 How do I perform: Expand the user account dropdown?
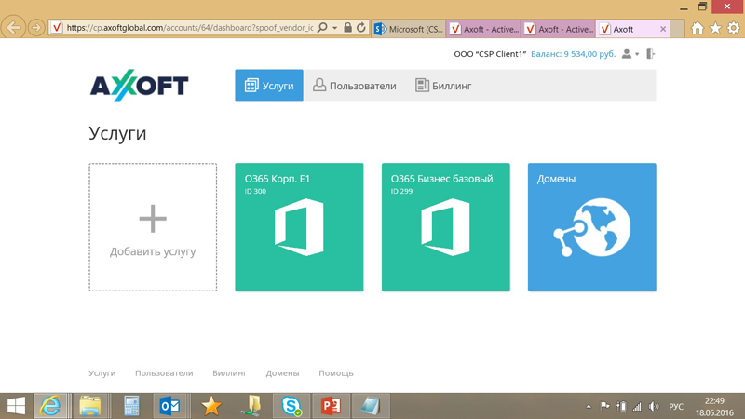[x=630, y=54]
